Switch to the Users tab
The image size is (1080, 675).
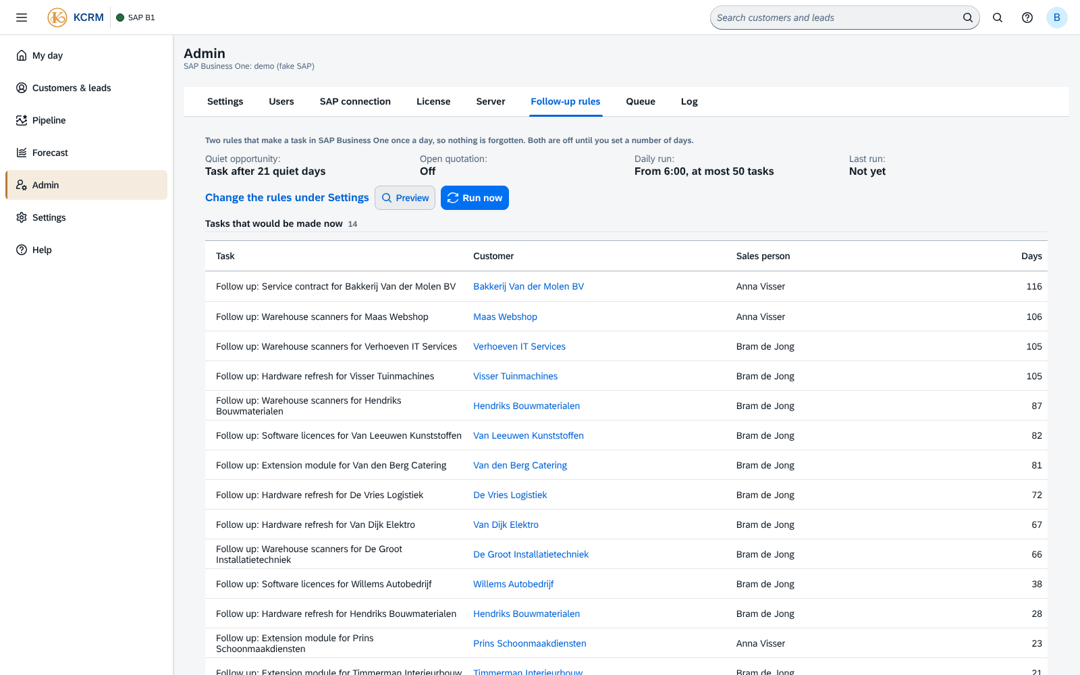[281, 101]
